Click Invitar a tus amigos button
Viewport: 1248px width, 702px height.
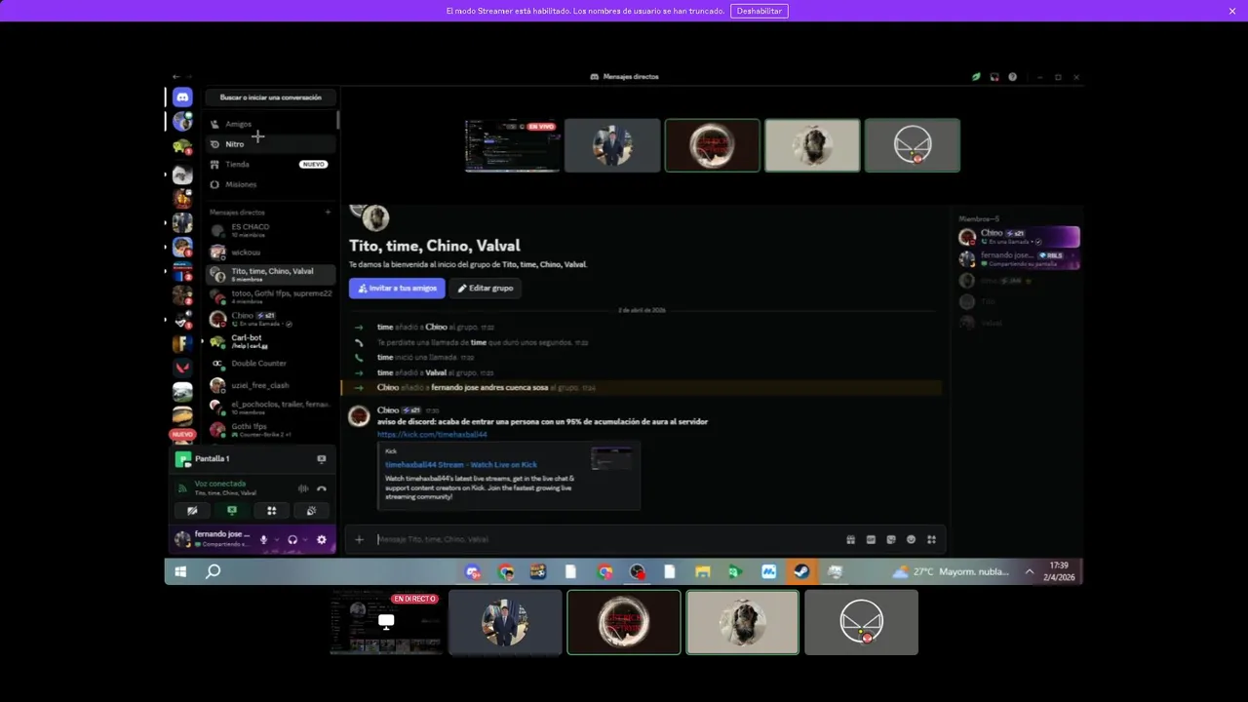click(x=397, y=289)
